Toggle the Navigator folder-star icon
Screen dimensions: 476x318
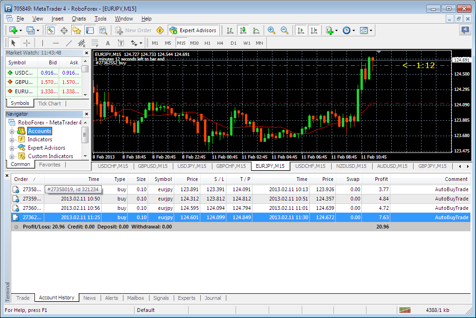coord(77,30)
